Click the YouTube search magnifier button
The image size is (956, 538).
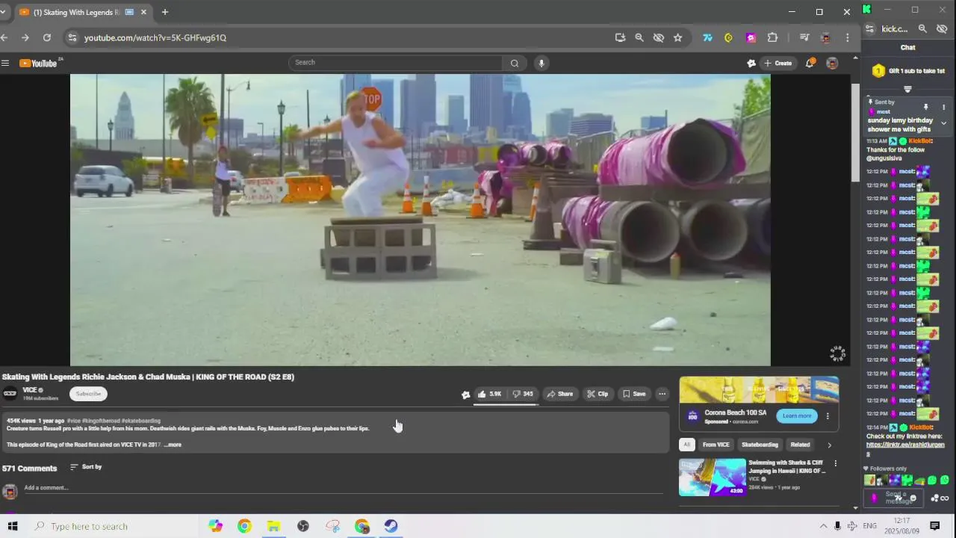515,63
